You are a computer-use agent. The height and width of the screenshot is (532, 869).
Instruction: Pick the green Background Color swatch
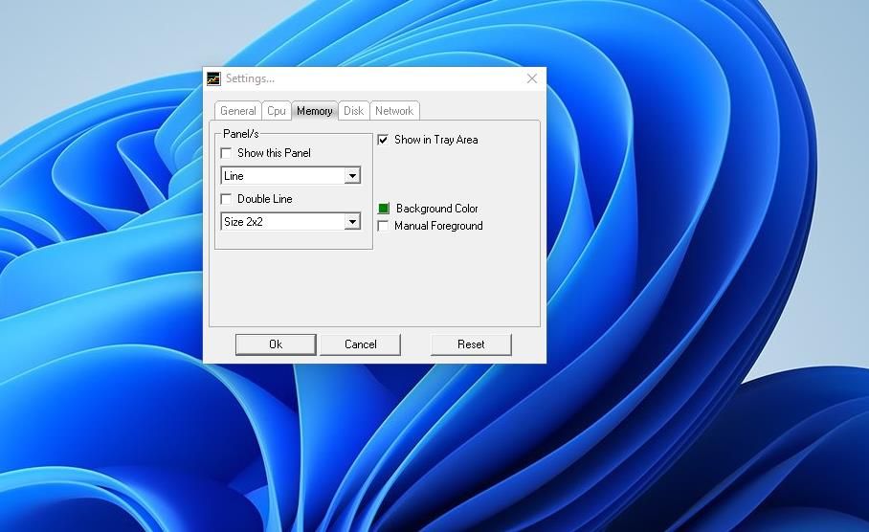click(x=384, y=209)
